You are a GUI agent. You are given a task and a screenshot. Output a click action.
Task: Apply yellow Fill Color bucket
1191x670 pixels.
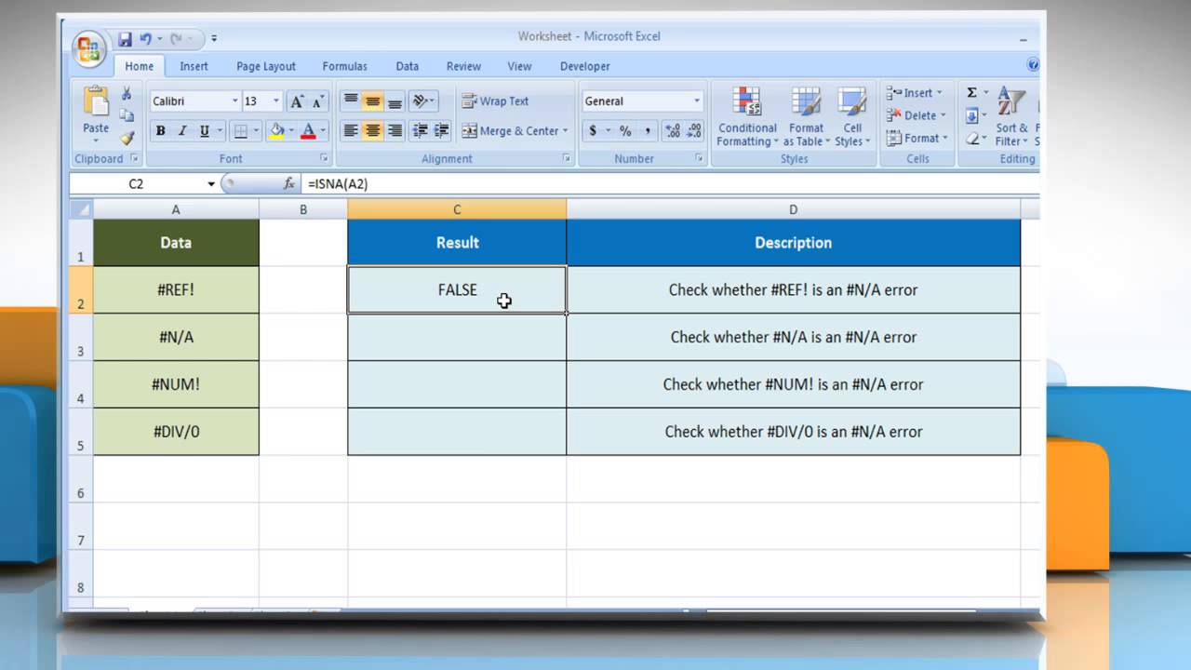pyautogui.click(x=275, y=131)
